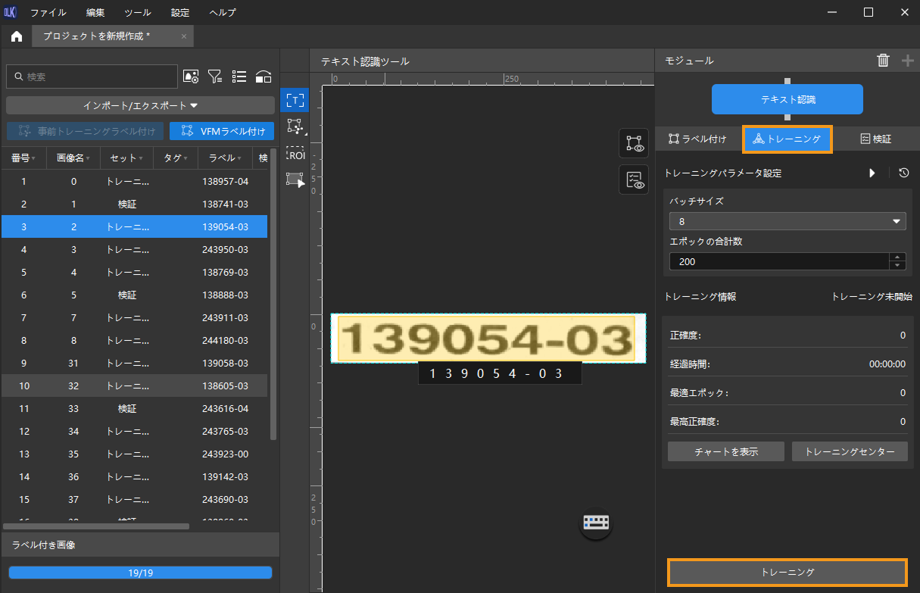The width and height of the screenshot is (920, 593).
Task: Click the labeled images progress bar
Action: pyautogui.click(x=140, y=573)
